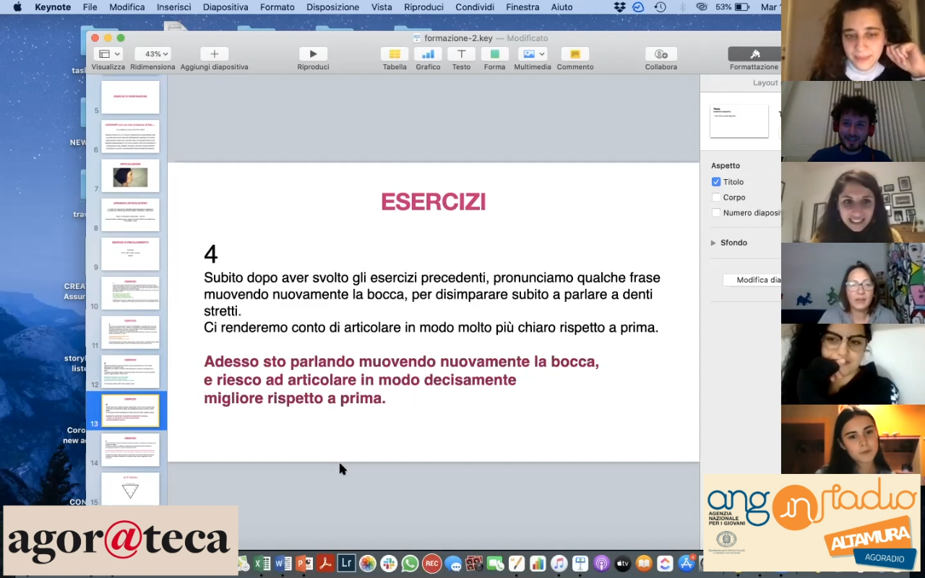Open the File menu
The width and height of the screenshot is (925, 578).
(x=90, y=7)
